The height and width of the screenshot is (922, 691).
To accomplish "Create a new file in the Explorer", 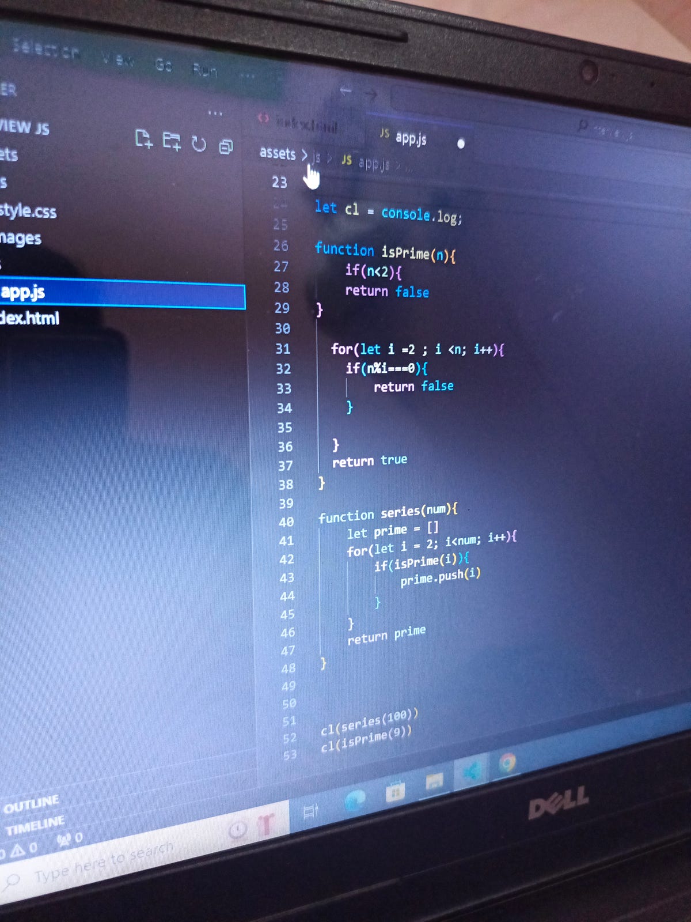I will pyautogui.click(x=143, y=139).
